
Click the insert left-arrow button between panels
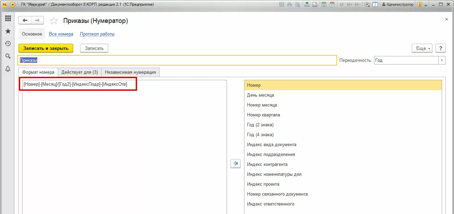(x=235, y=163)
